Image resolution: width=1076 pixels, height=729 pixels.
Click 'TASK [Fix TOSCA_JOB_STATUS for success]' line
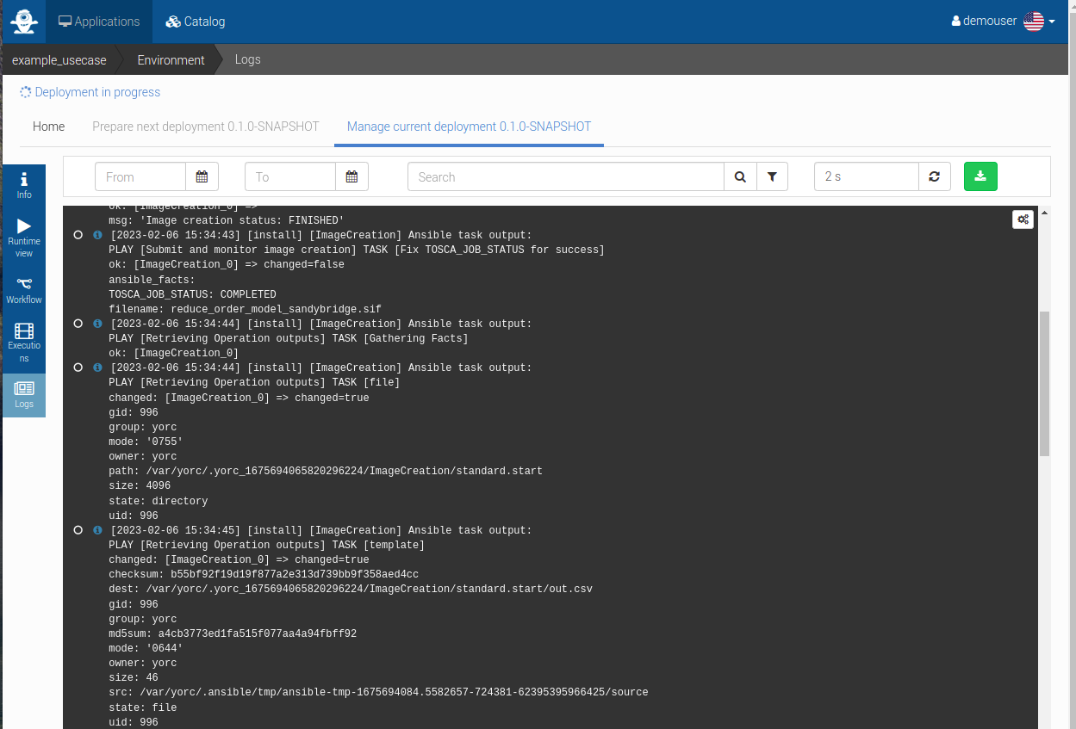click(x=357, y=250)
